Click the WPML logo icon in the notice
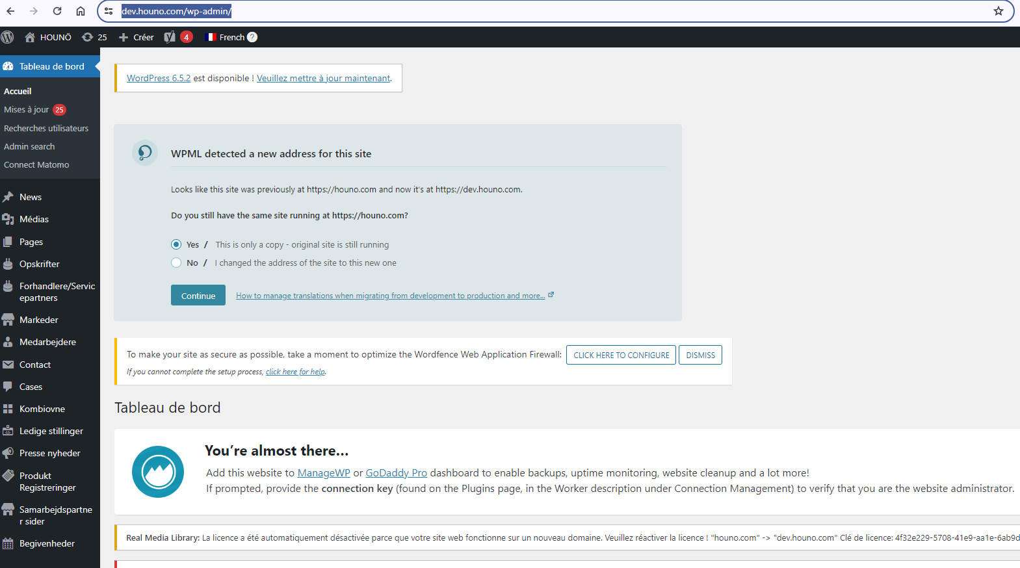Screen dimensions: 1020x568 pos(145,153)
